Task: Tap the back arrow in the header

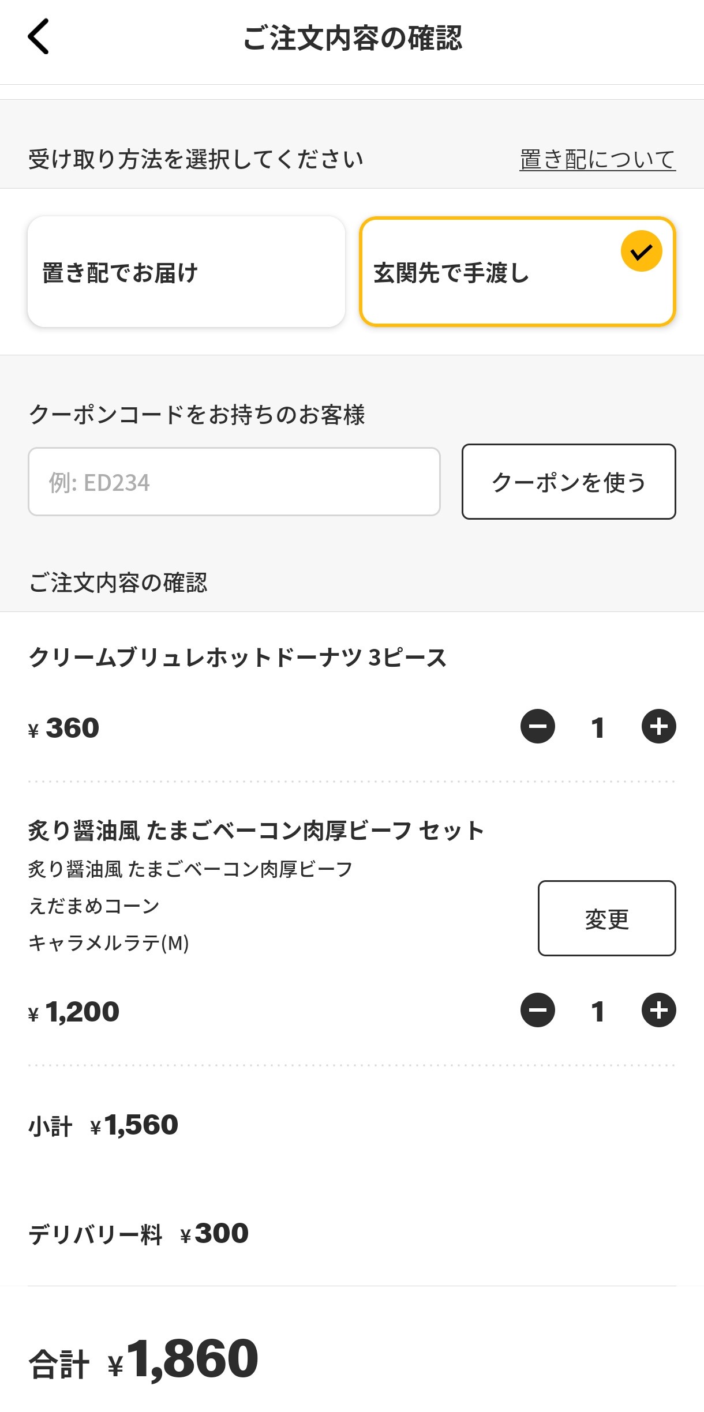Action: [39, 36]
